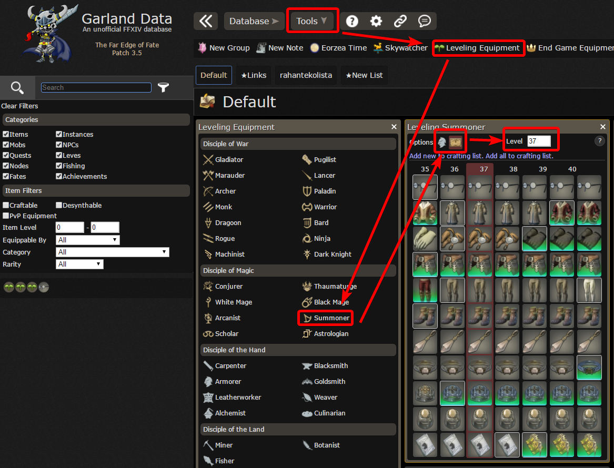Image resolution: width=614 pixels, height=468 pixels.
Task: Select the level 40 column header
Action: (x=572, y=169)
